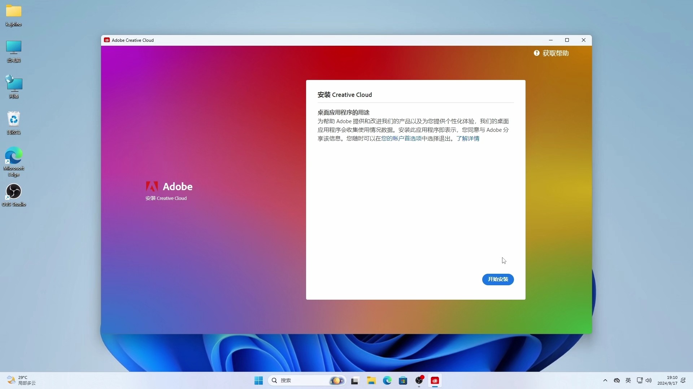Select 回收站 recycle bin icon
Screen dimensions: 693x389
coord(14,123)
